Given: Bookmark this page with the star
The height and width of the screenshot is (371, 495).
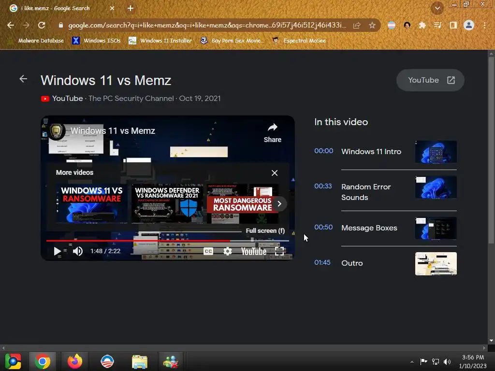Looking at the screenshot, I should point(372,25).
